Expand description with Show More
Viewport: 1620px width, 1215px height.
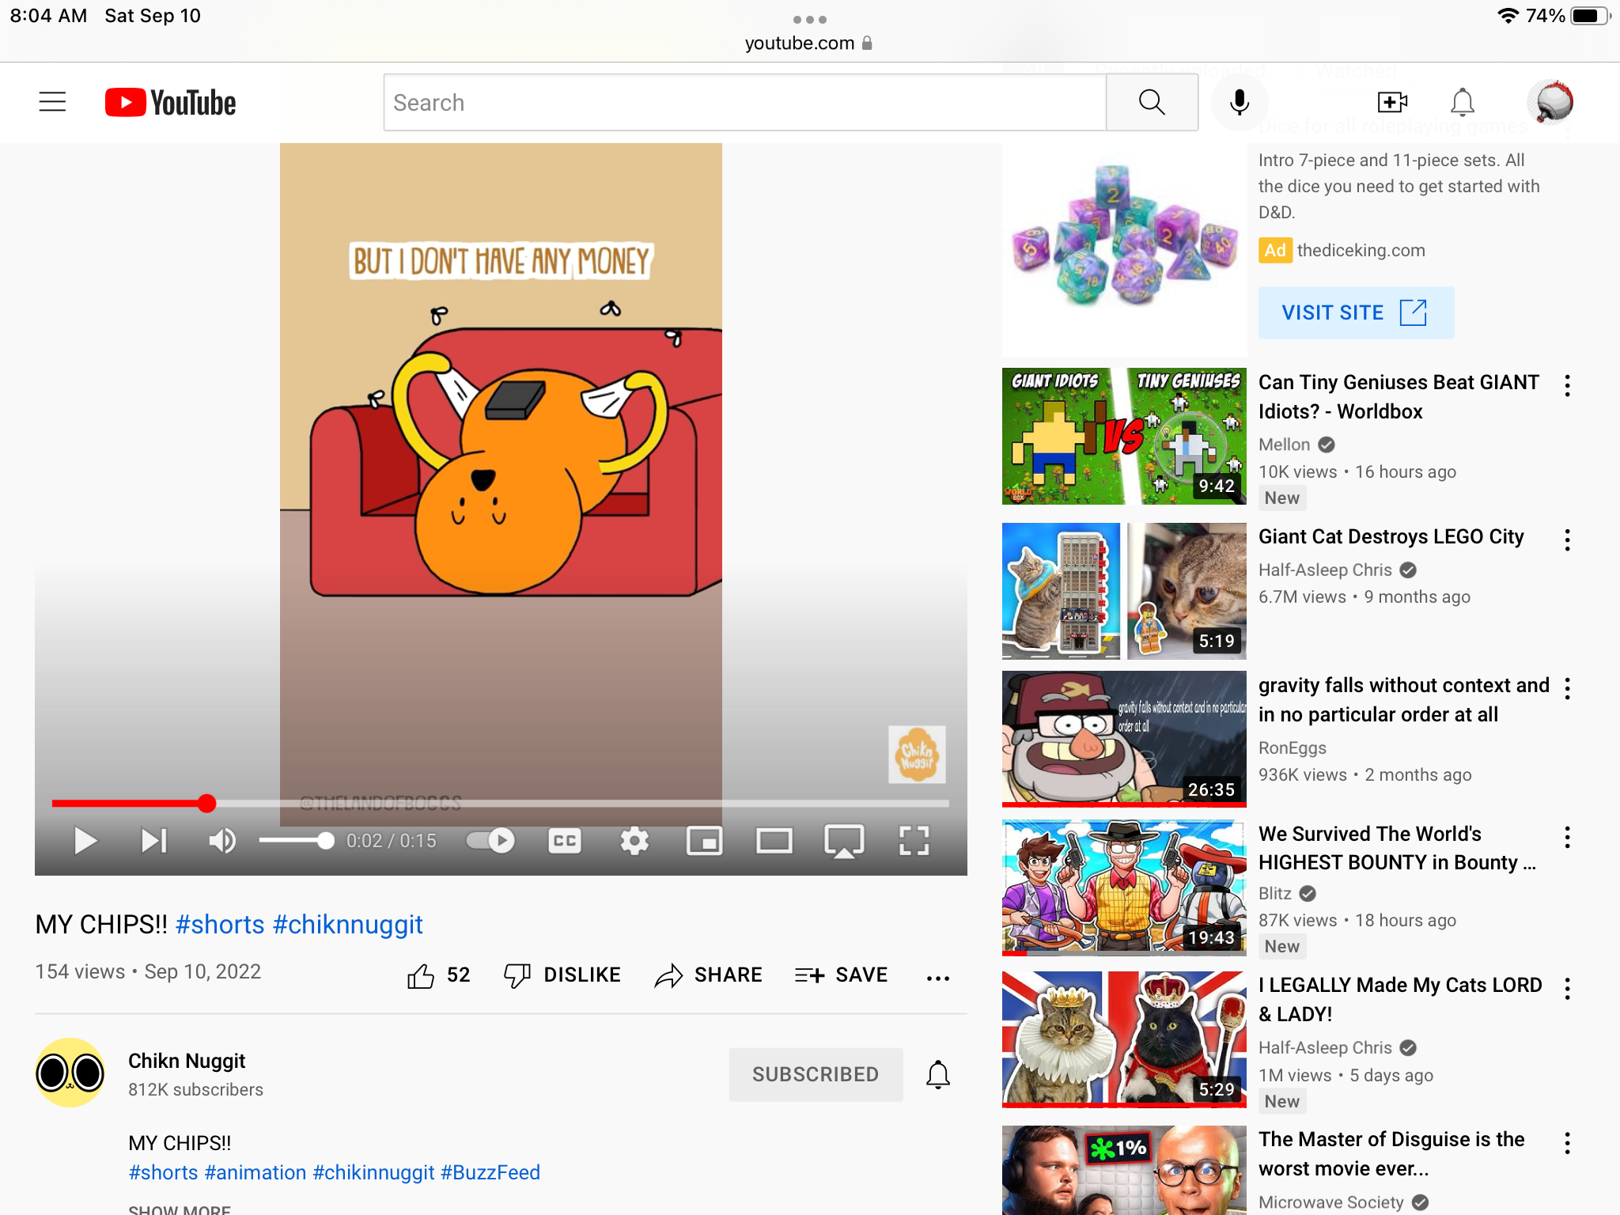180,1209
